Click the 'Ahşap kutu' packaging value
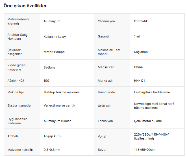This screenshot has width=187, height=157. click(52, 136)
